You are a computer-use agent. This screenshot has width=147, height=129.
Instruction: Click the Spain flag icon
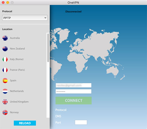(5, 81)
